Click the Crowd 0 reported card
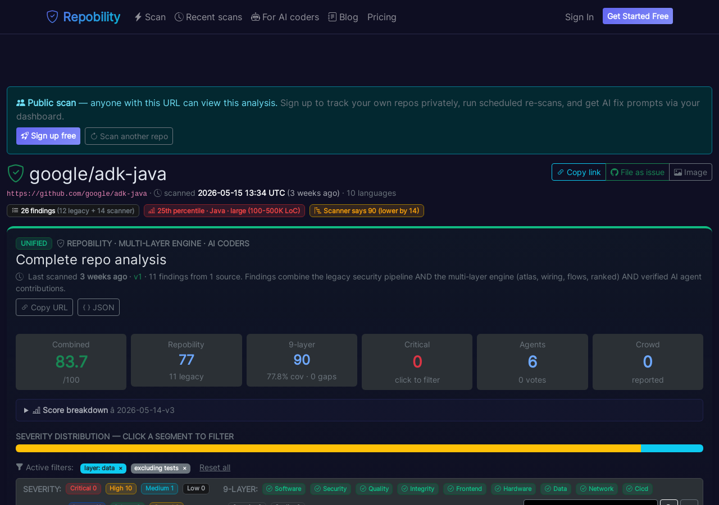719x505 pixels. coord(648,362)
